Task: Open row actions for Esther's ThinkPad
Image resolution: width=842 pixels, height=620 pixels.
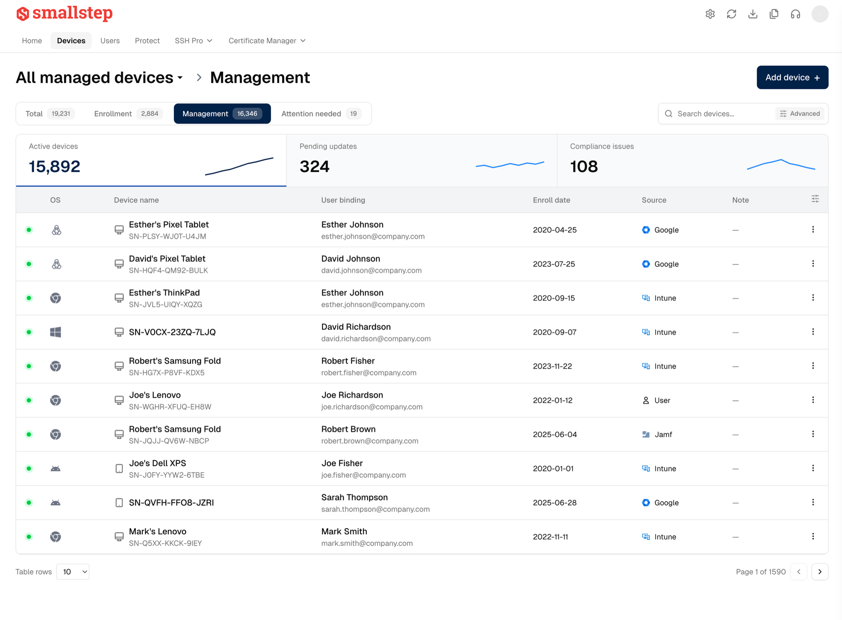Action: pyautogui.click(x=813, y=298)
